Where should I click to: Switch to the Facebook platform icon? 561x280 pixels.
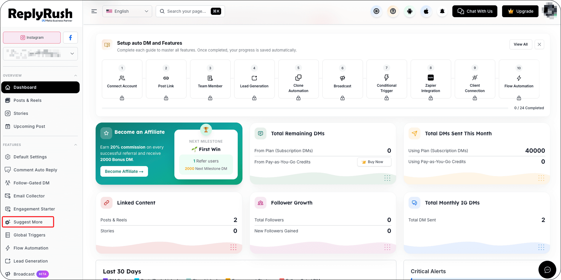click(x=70, y=38)
